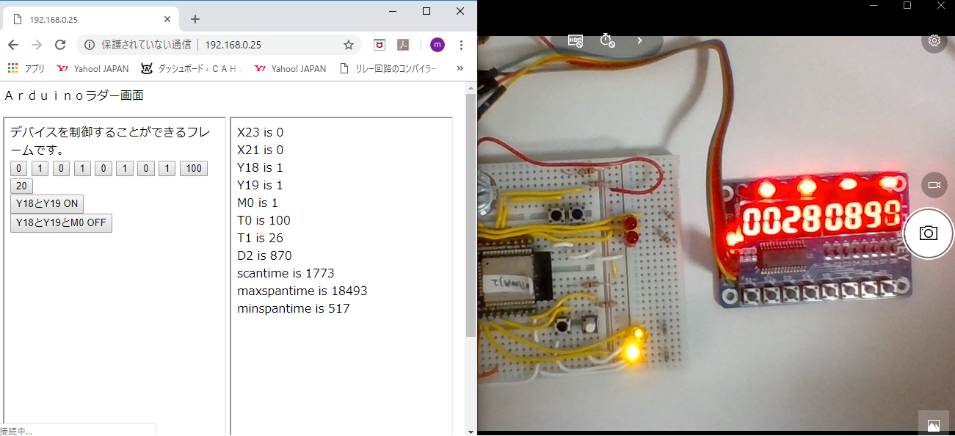This screenshot has width=955, height=436.
Task: Open camera settings gear
Action: point(934,40)
